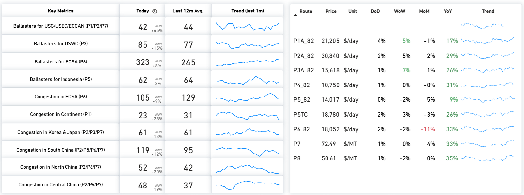Open trend sparkline for Ballasters Indonesia (P5)
The width and height of the screenshot is (524, 195).
tap(247, 80)
